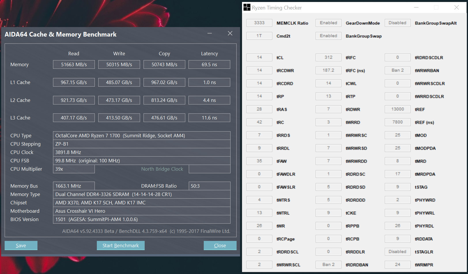Close the Ryzen Timing Checker window

(x=456, y=7)
